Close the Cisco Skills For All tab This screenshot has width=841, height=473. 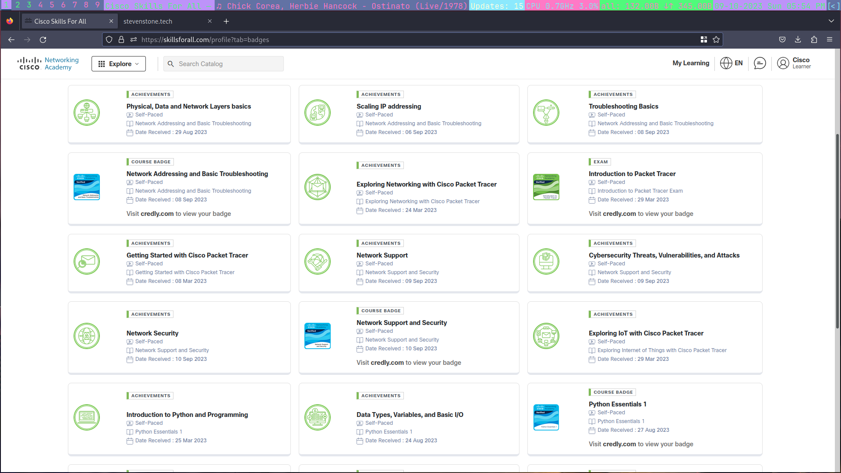tap(111, 21)
